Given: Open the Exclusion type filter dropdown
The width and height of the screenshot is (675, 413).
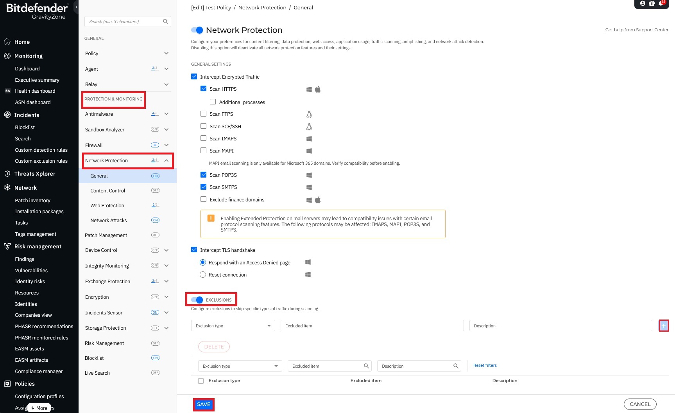Looking at the screenshot, I should tap(240, 366).
